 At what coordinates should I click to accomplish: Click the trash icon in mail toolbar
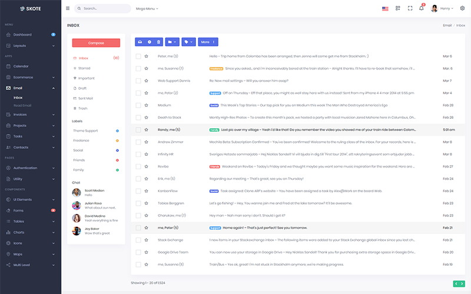[158, 42]
